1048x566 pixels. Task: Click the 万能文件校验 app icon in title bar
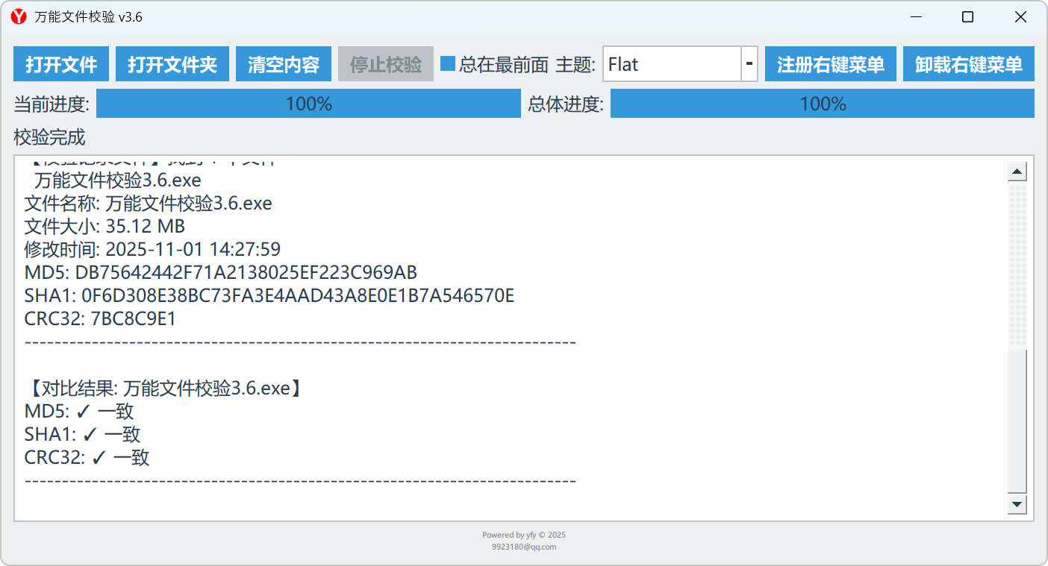[16, 16]
